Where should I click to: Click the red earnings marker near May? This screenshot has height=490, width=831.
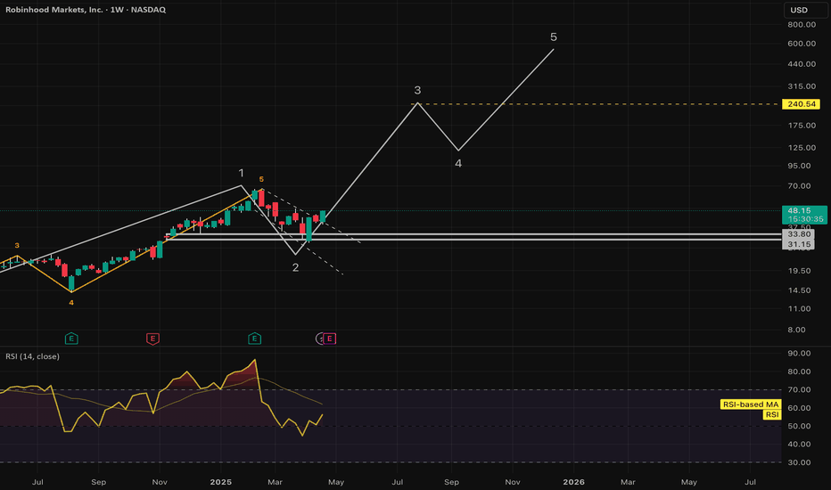coord(330,339)
